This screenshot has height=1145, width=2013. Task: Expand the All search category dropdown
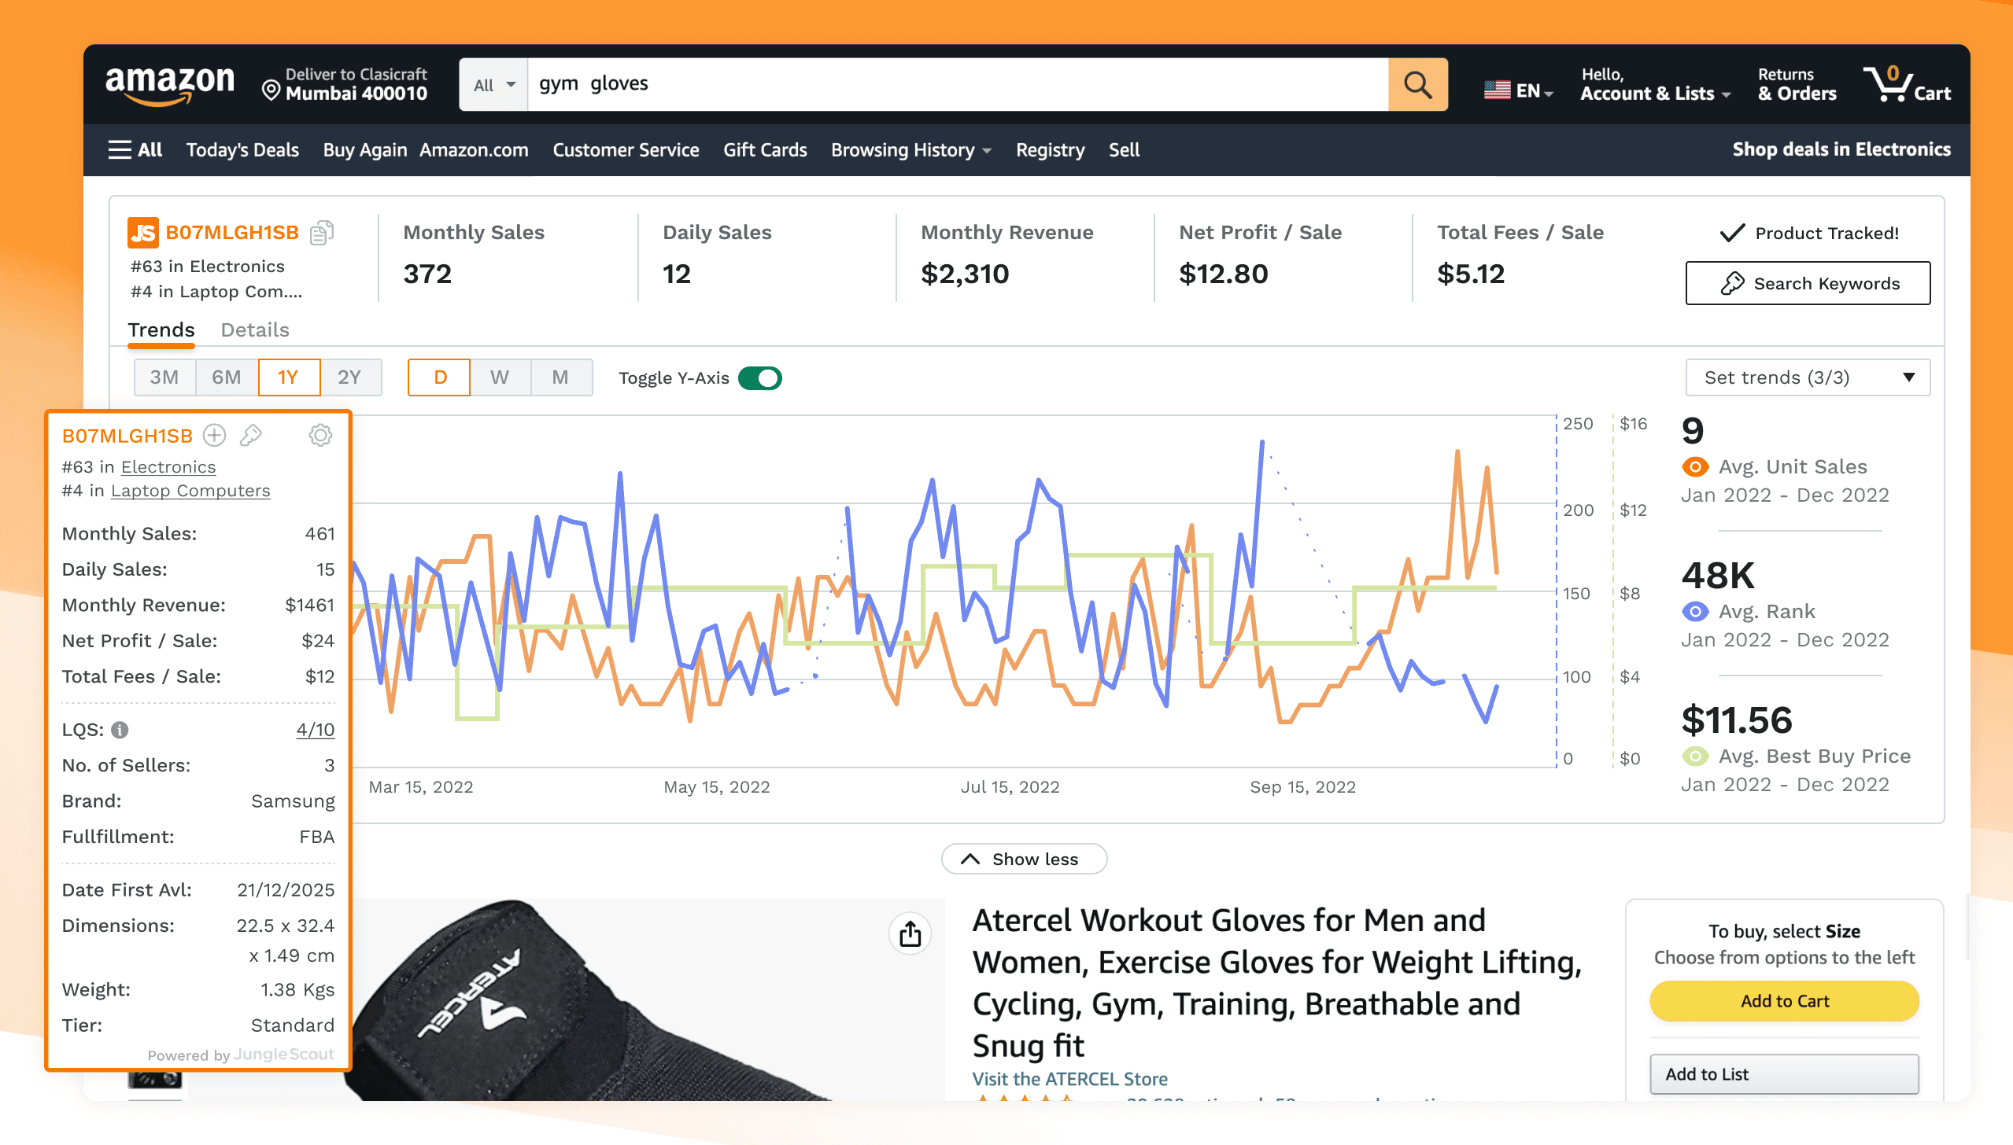(x=493, y=85)
